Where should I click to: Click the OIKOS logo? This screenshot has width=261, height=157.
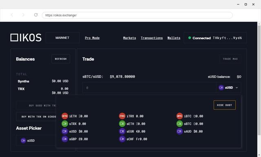point(26,38)
